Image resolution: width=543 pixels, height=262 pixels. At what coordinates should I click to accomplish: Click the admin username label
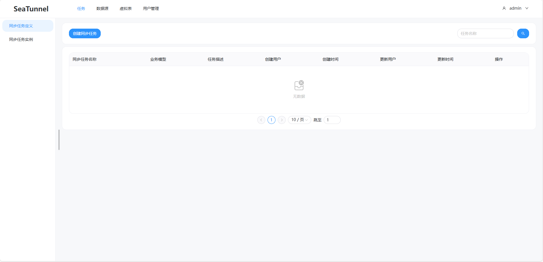pos(515,8)
